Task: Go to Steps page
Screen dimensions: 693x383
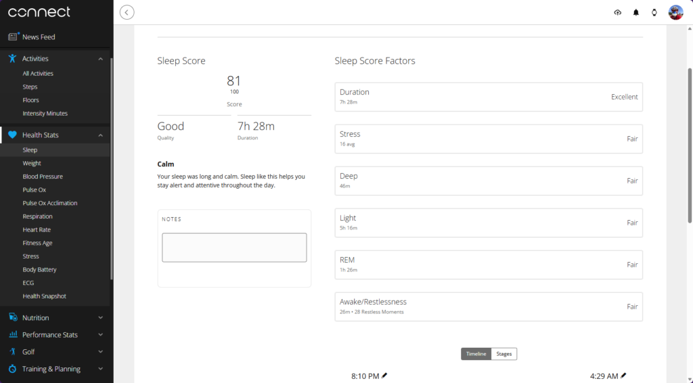Action: pyautogui.click(x=30, y=87)
